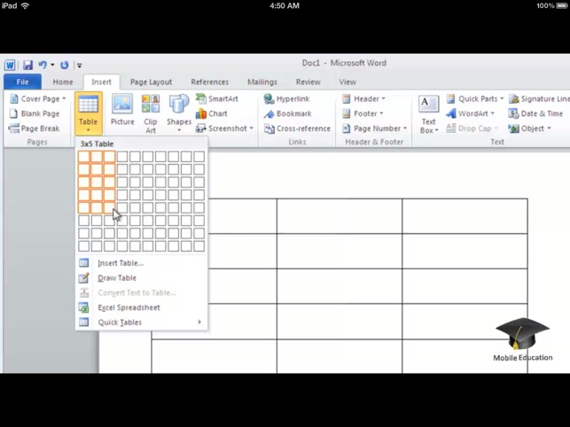Screen dimensions: 570x427
Task: Switch to the View tab
Action: pos(347,82)
